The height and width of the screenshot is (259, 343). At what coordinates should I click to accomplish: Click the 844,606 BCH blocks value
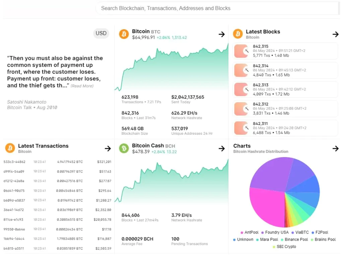coord(130,215)
